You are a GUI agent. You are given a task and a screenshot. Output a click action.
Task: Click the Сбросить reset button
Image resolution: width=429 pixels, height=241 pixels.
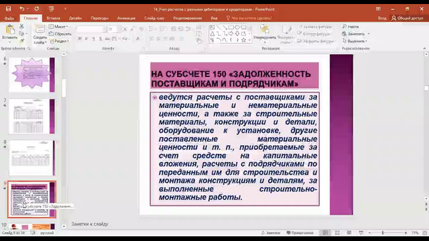click(60, 34)
